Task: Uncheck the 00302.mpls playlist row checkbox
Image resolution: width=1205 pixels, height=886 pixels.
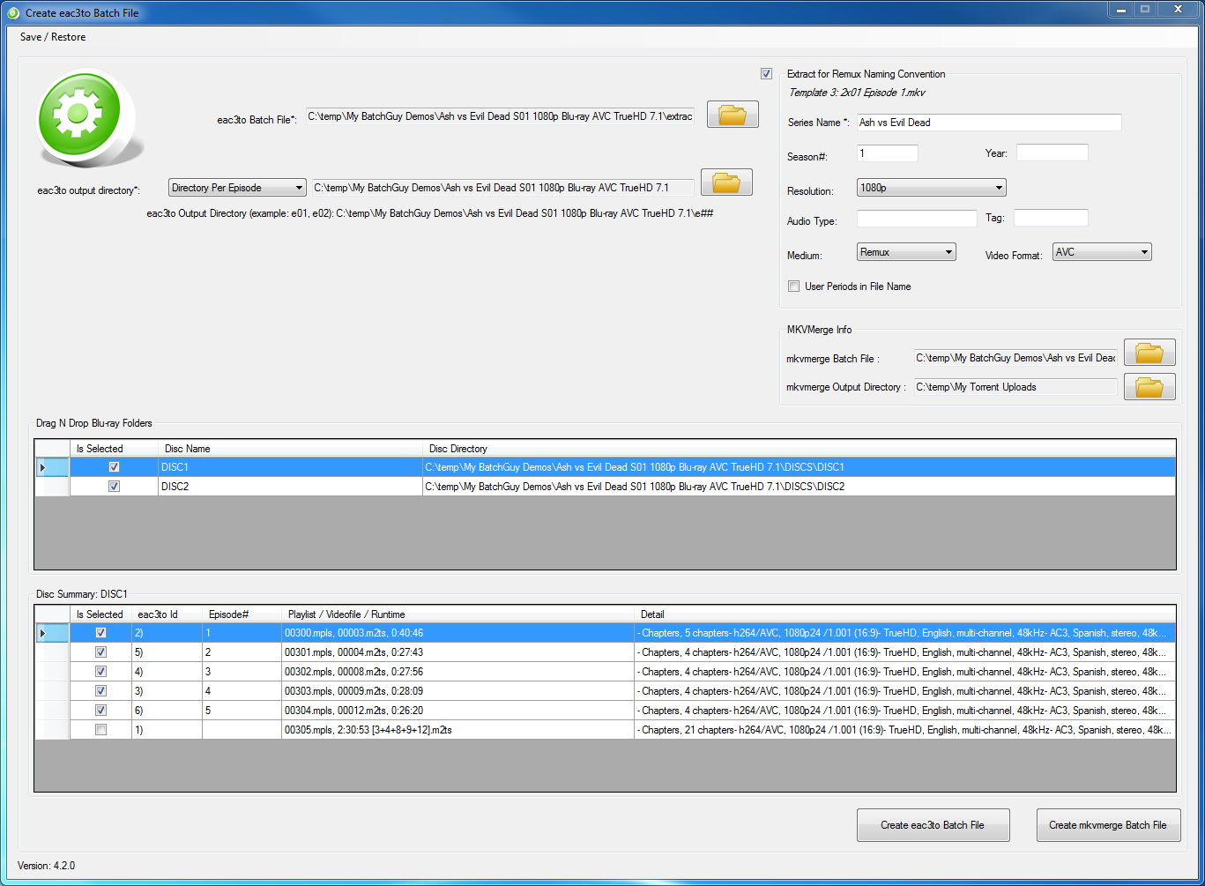Action: pos(100,672)
